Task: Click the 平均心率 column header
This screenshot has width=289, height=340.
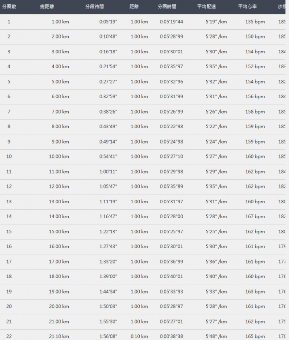Action: [247, 7]
